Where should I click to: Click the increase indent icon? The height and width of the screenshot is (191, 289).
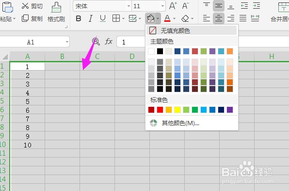click(x=257, y=6)
